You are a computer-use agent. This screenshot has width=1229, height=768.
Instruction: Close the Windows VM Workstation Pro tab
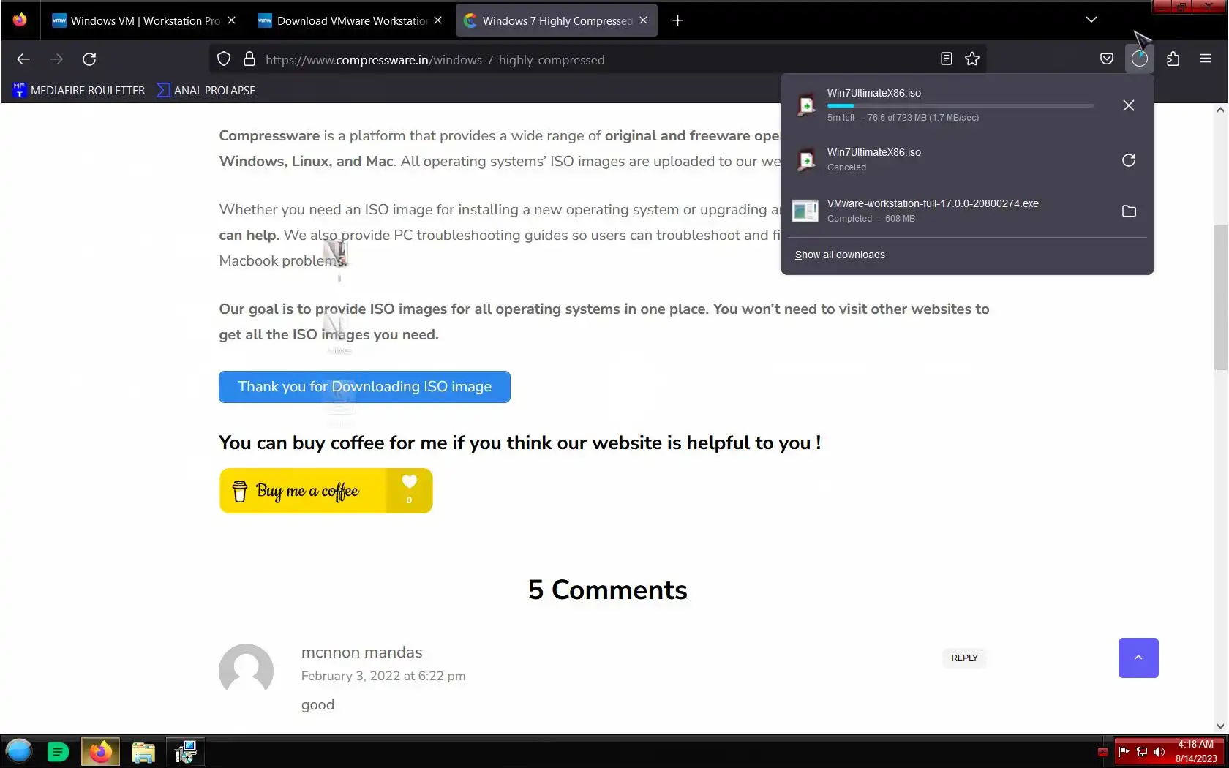pyautogui.click(x=231, y=20)
